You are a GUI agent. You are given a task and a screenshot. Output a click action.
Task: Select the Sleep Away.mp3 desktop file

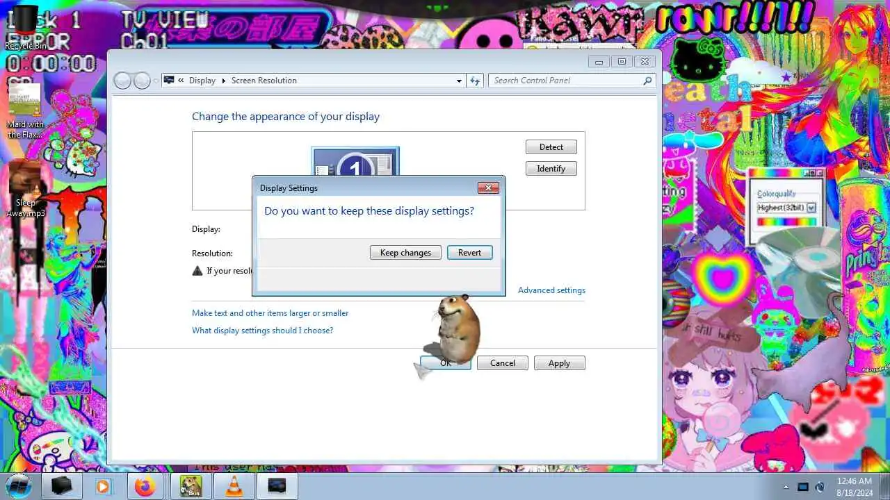pos(25,189)
